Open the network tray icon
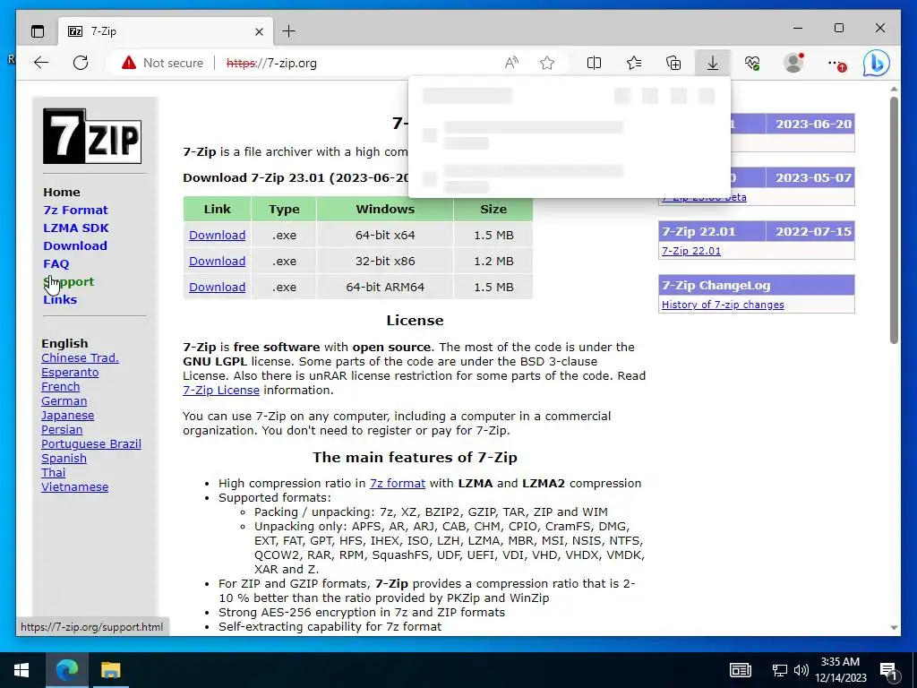The width and height of the screenshot is (917, 688). [779, 670]
